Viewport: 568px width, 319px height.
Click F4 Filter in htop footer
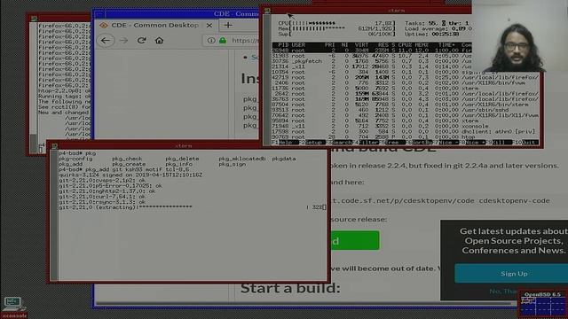point(366,143)
